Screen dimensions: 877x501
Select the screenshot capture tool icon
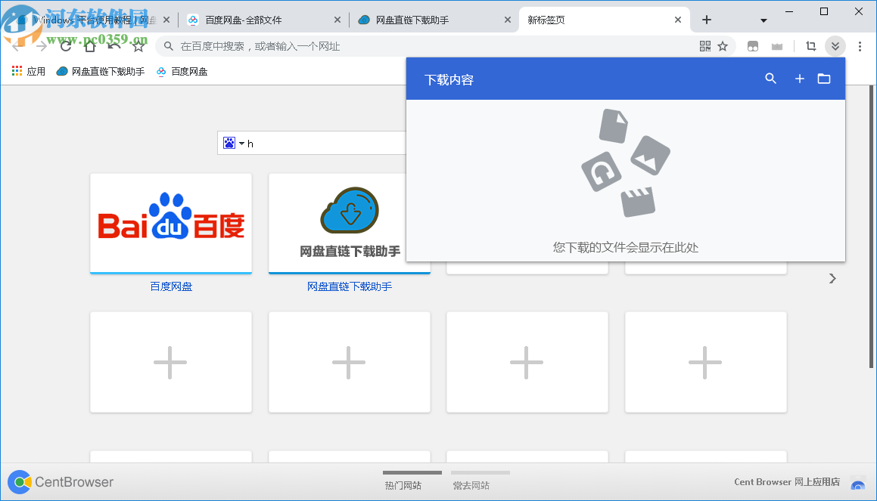810,45
